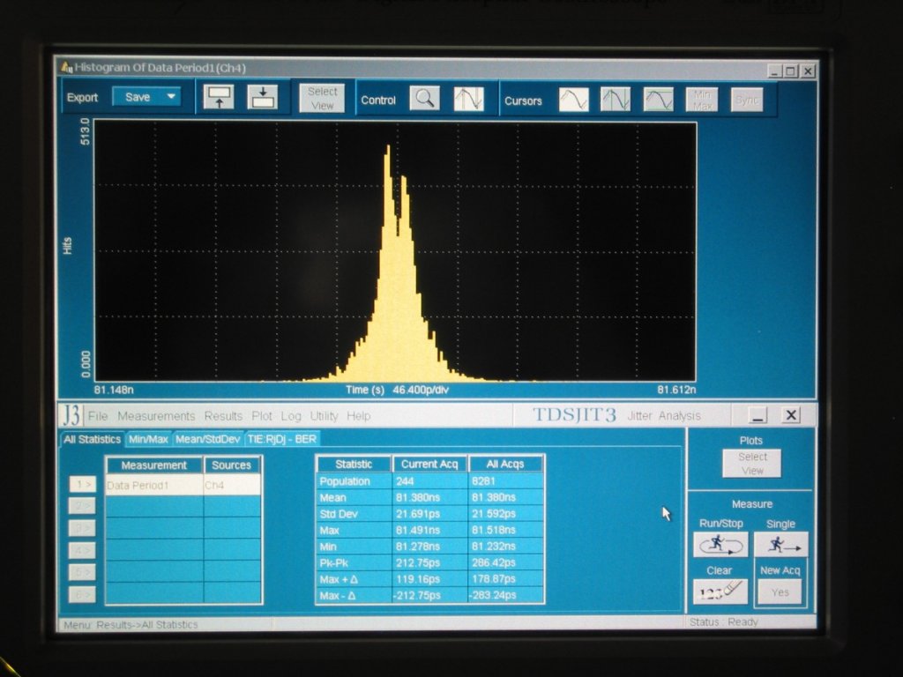Image resolution: width=903 pixels, height=677 pixels.
Task: Open the Measurements menu
Action: point(156,416)
